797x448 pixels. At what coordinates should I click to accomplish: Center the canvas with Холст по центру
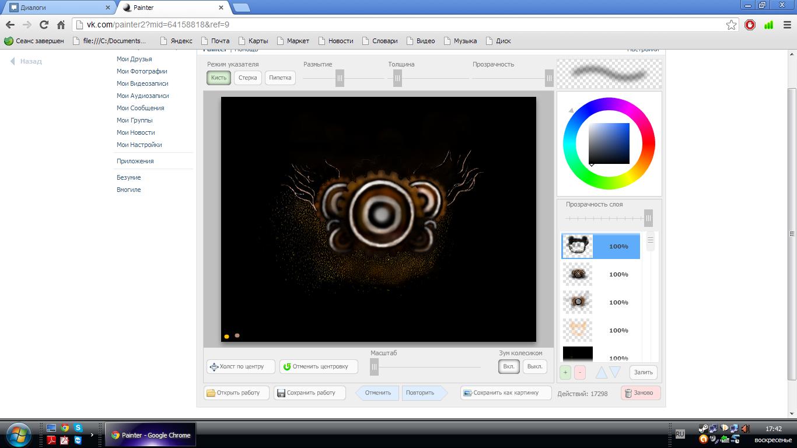(x=240, y=366)
